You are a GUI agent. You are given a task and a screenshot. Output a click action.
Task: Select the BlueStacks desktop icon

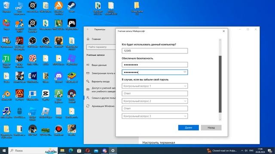click(x=72, y=77)
